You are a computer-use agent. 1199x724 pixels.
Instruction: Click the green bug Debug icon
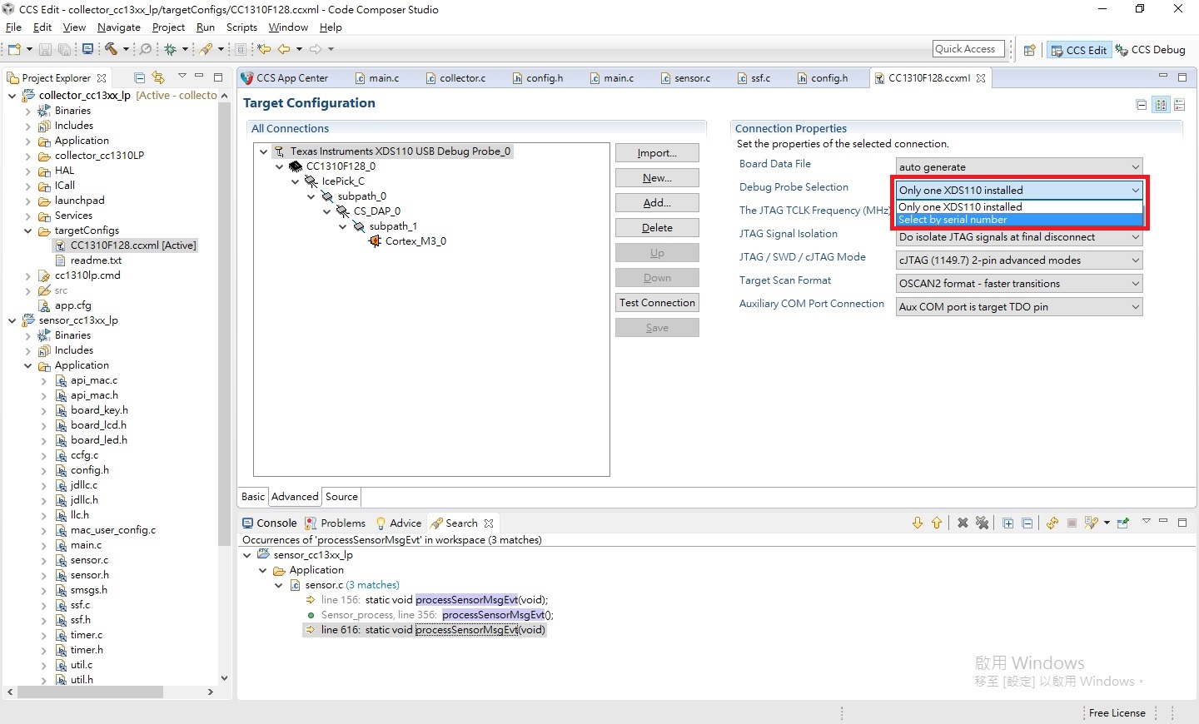[x=170, y=50]
